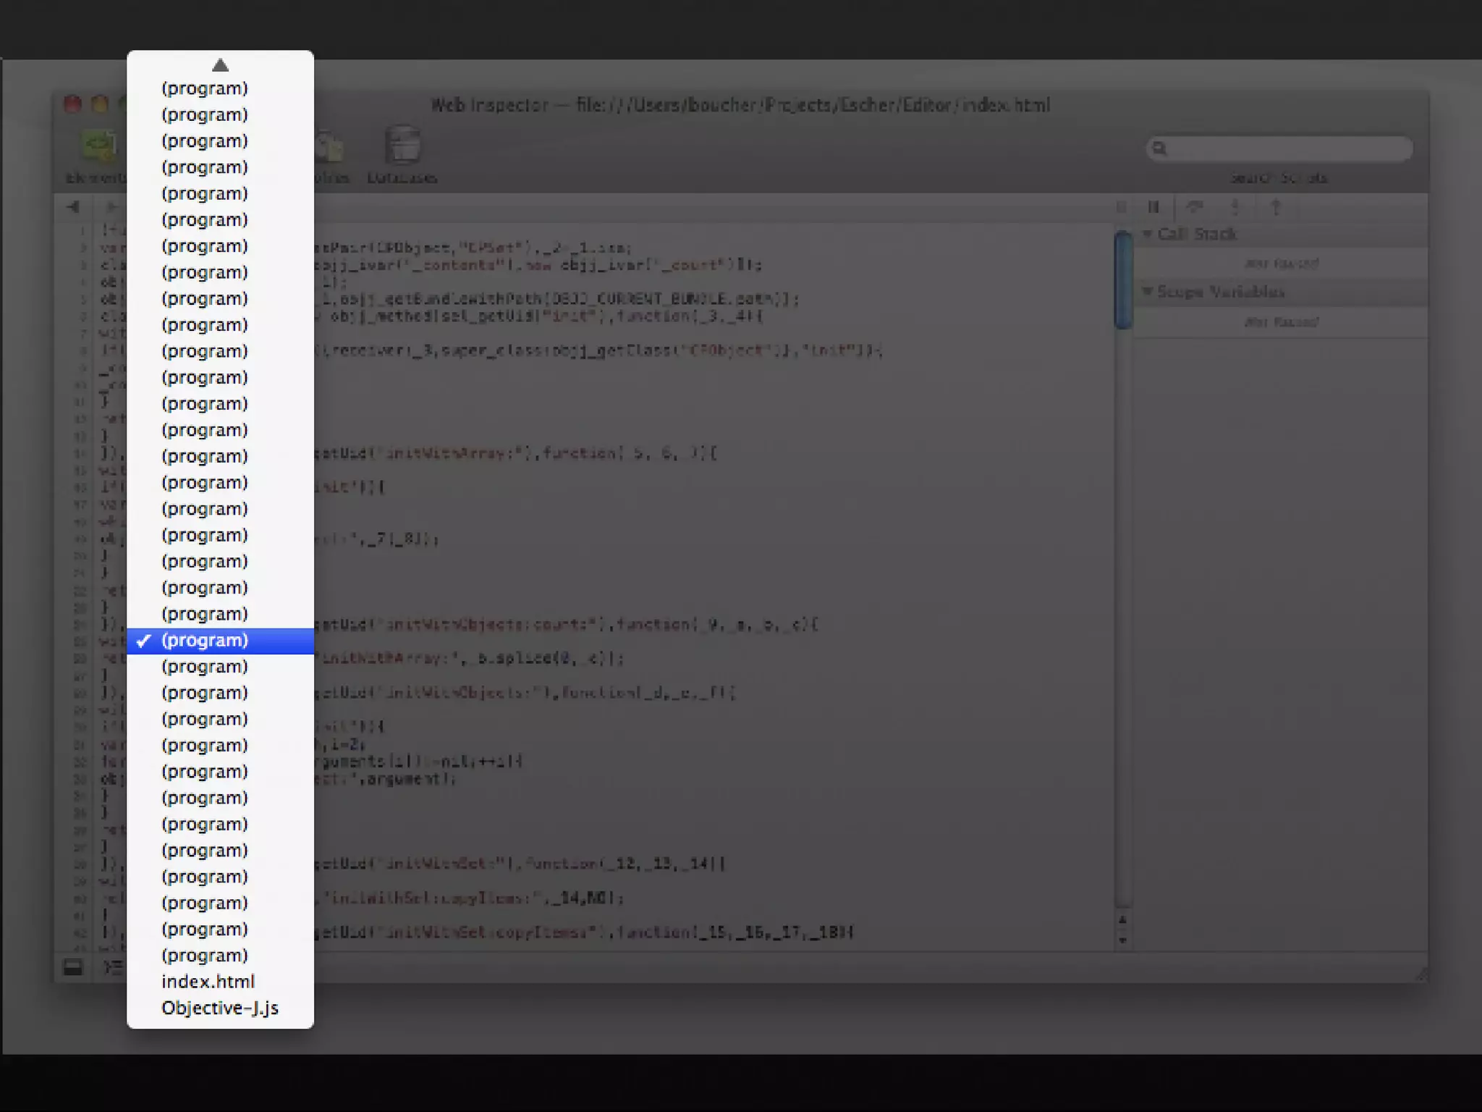Image resolution: width=1482 pixels, height=1112 pixels.
Task: Choose index.html from the script list
Action: pos(208,982)
